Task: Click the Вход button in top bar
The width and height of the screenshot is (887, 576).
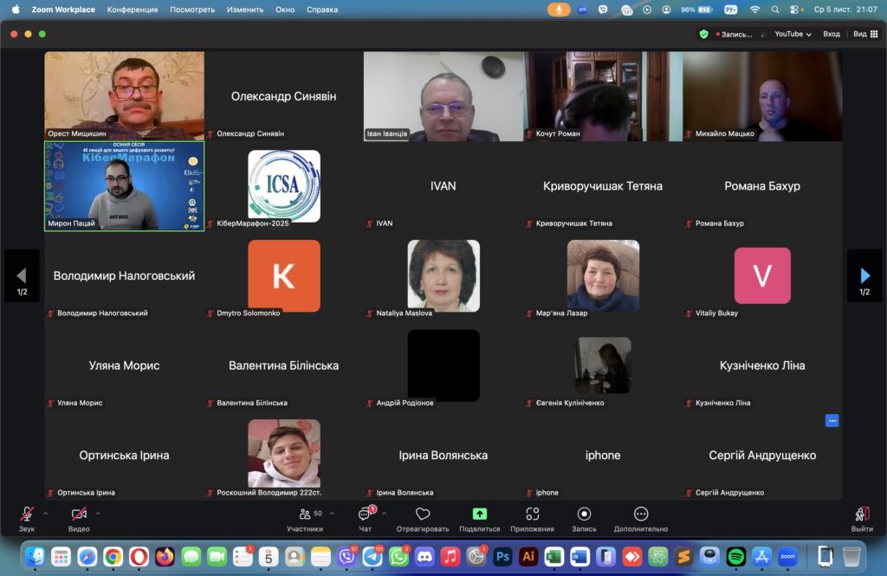Action: [x=832, y=34]
